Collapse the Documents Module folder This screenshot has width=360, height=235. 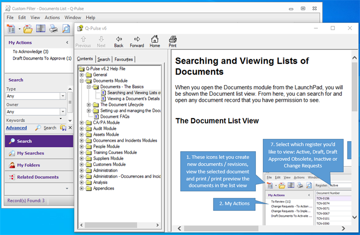pyautogui.click(x=81, y=81)
